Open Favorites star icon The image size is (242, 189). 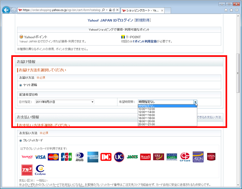(231, 10)
